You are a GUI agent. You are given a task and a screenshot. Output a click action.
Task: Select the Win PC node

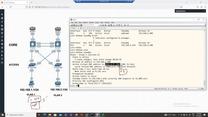pos(32,83)
